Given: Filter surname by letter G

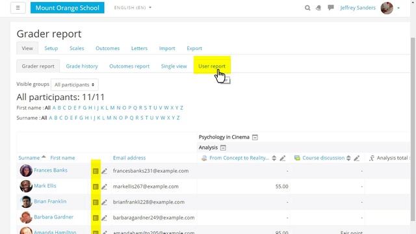Looking at the screenshot, I should point(81,118).
